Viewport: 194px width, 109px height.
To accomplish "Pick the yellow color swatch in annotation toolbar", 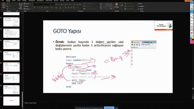I will coord(193,38).
